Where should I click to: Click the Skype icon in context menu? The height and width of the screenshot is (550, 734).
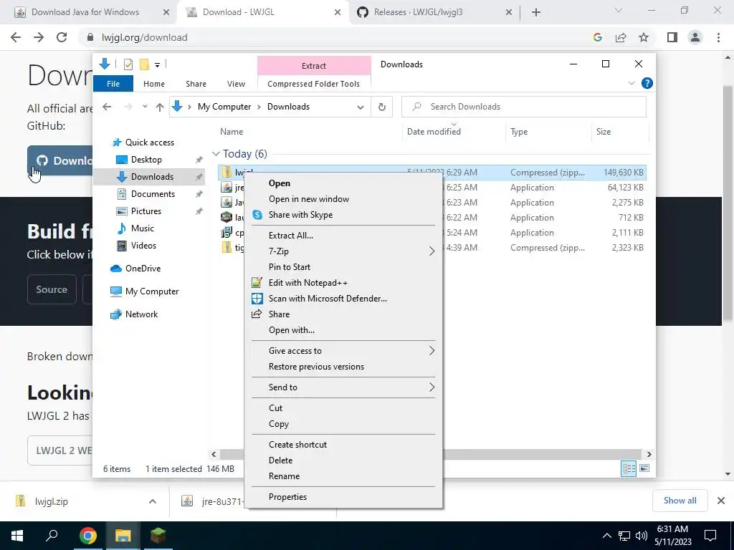pyautogui.click(x=257, y=215)
